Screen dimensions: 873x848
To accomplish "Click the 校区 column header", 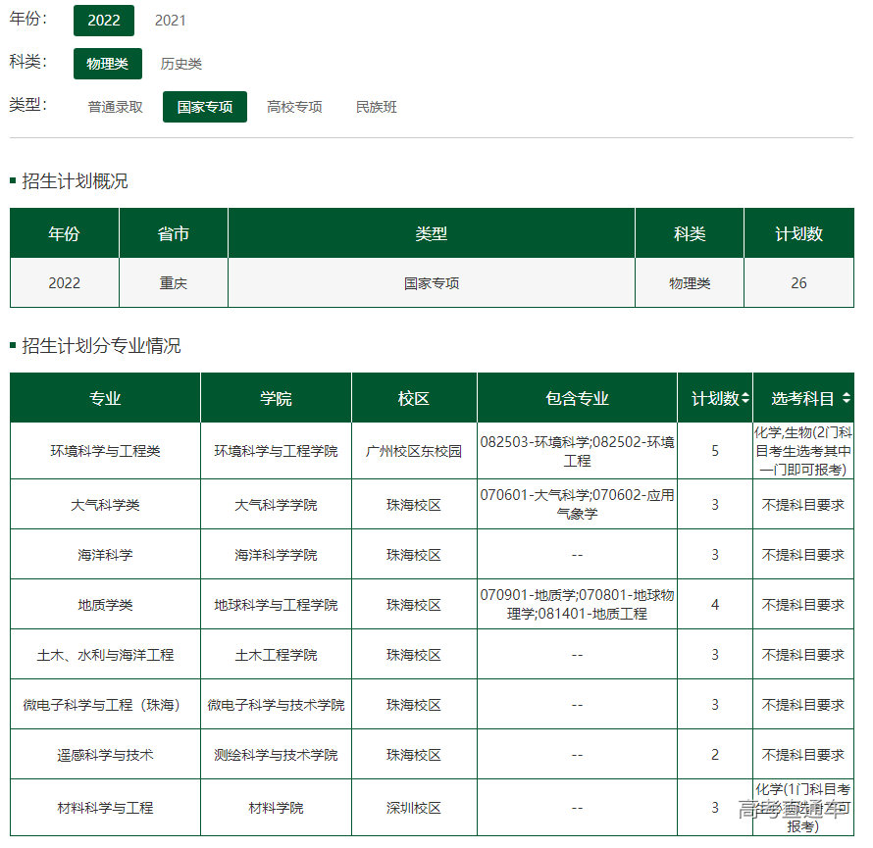I will pyautogui.click(x=414, y=399).
